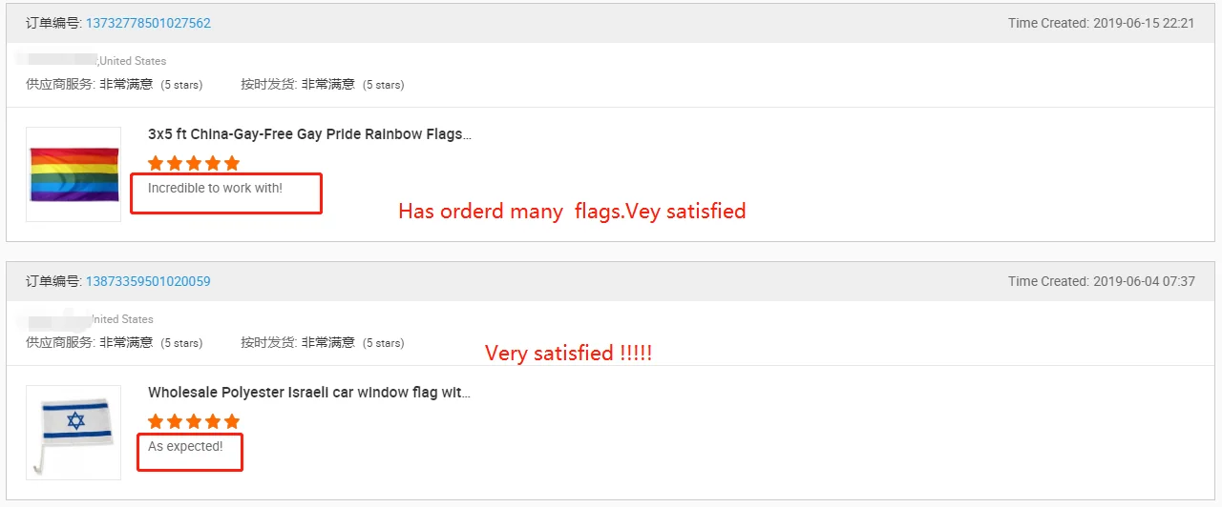Open order number 13732778501027562
Image resolution: width=1222 pixels, height=507 pixels.
click(x=148, y=23)
